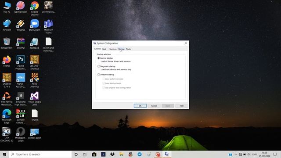This screenshot has height=158, width=281.
Task: Tick the Use original boot configuration checkbox
Action: tap(104, 88)
